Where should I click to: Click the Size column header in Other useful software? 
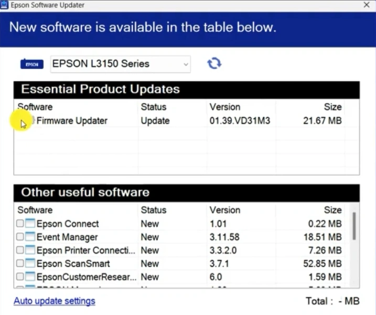(332, 210)
